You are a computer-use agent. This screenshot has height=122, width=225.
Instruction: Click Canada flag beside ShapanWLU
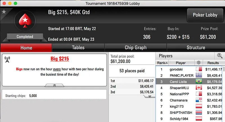(199, 88)
